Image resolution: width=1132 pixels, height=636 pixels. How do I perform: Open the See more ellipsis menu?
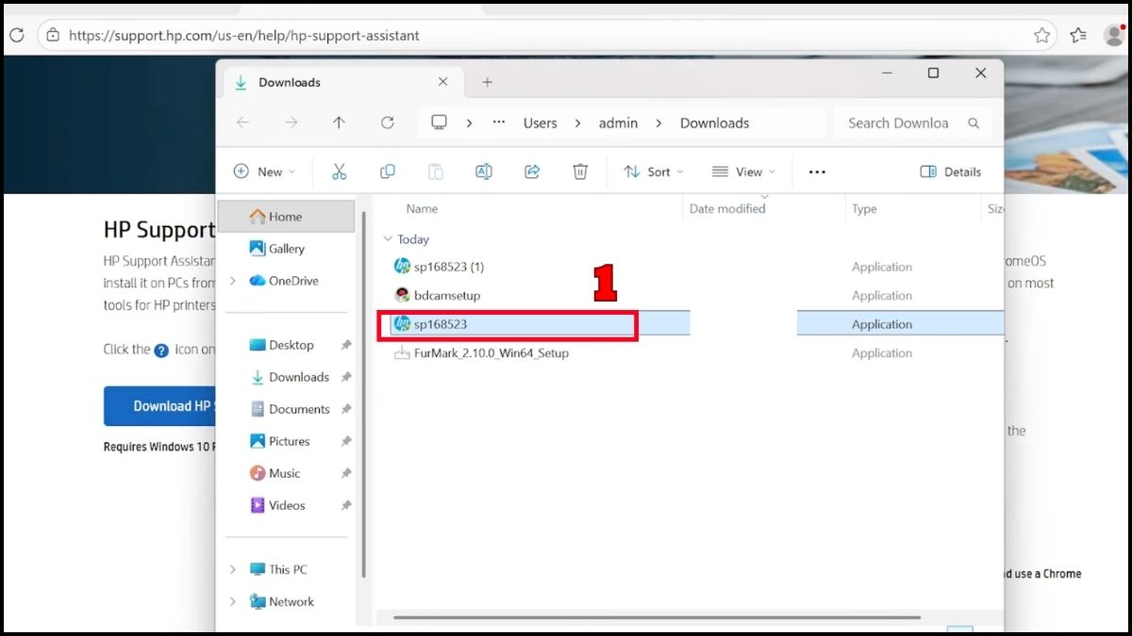click(817, 172)
